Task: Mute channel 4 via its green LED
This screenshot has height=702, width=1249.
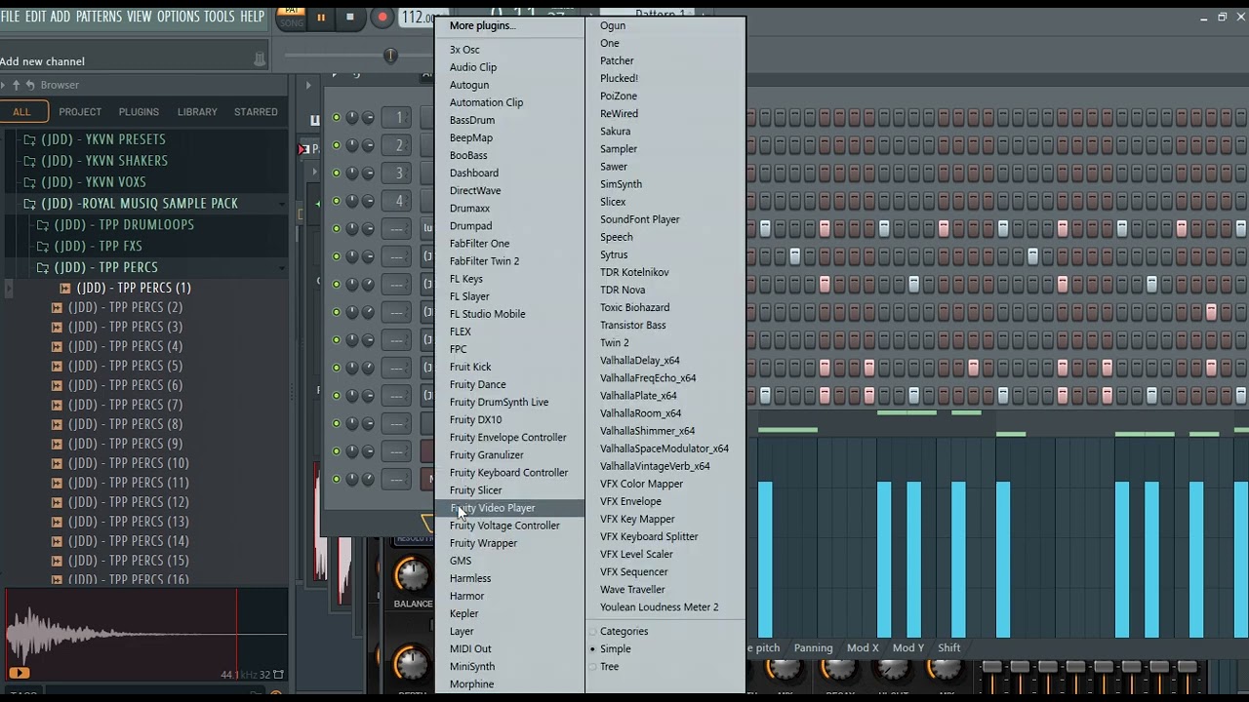Action: pyautogui.click(x=337, y=201)
